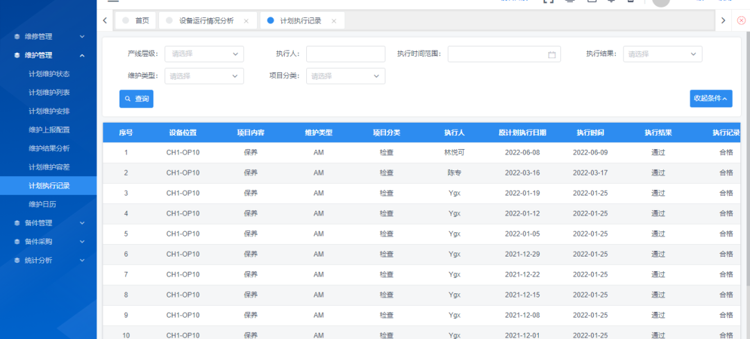
Task: Open 维护结果分析 in the sidebar
Action: click(x=49, y=148)
